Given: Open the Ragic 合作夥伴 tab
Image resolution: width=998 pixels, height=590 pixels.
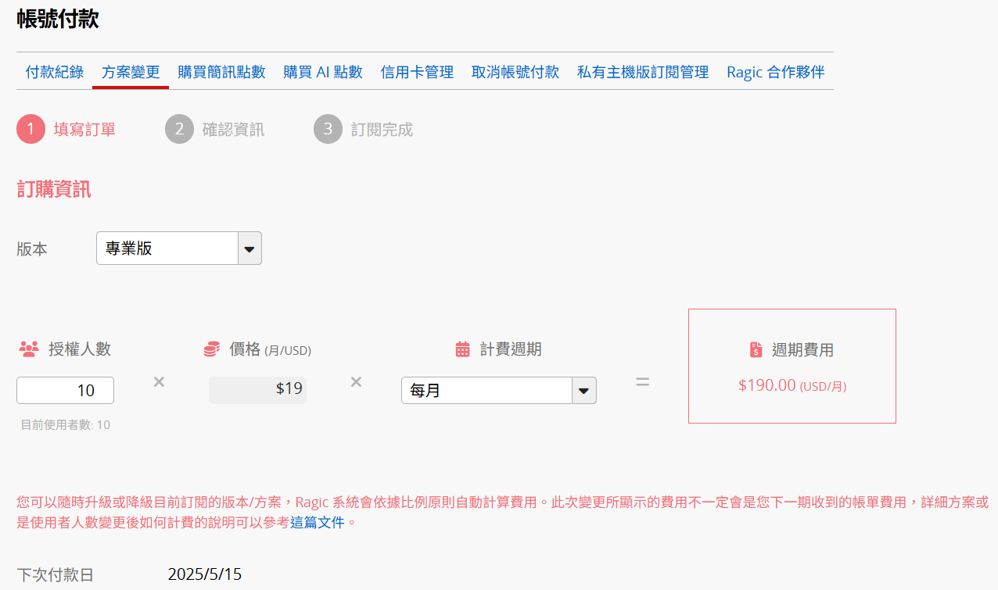Looking at the screenshot, I should click(x=775, y=72).
